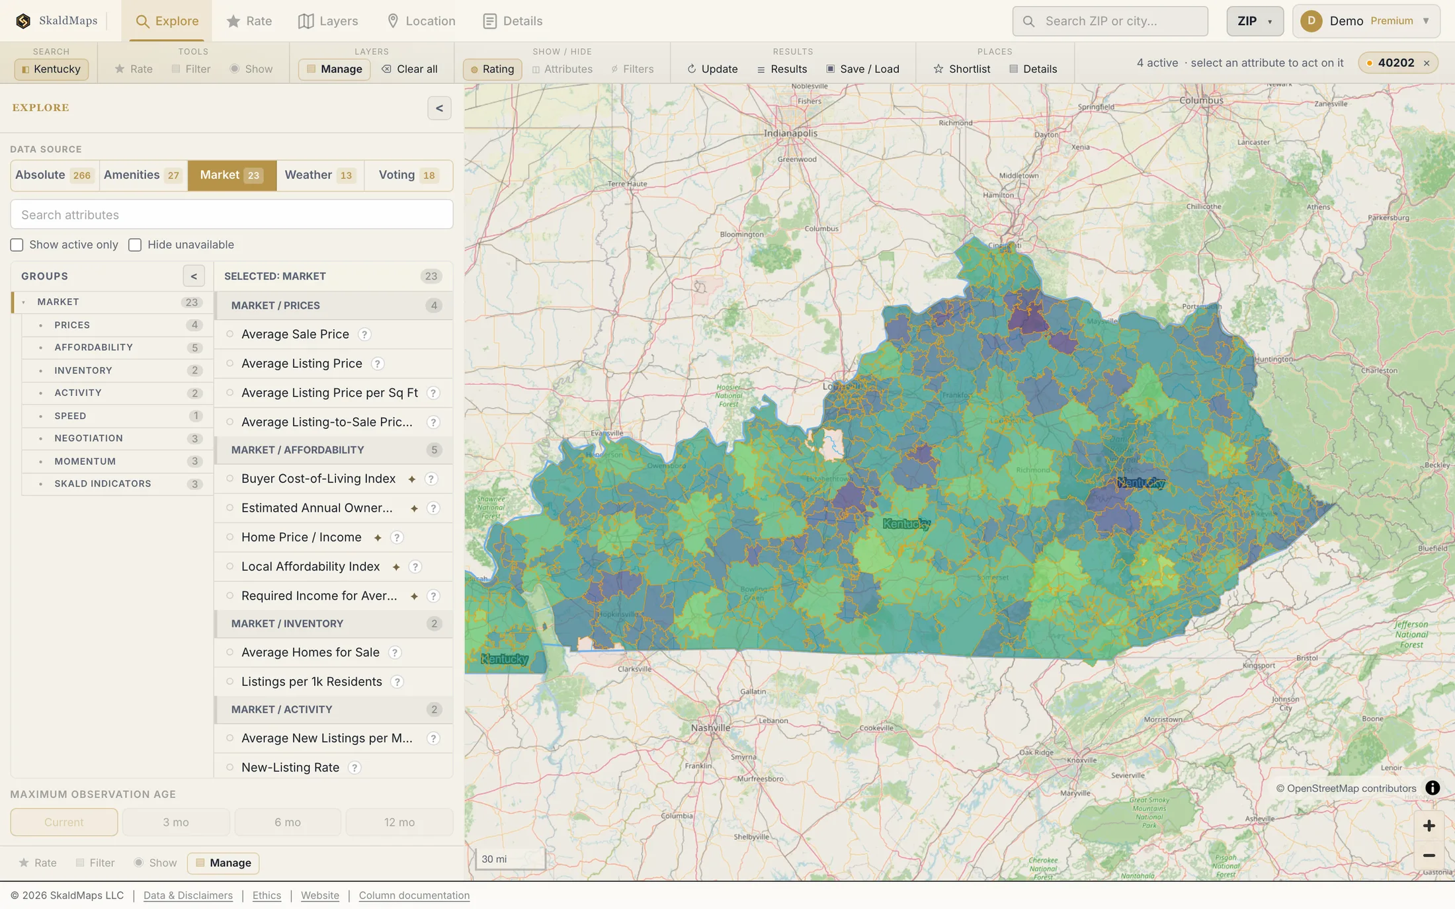
Task: Select the Voting data source tab
Action: [408, 175]
